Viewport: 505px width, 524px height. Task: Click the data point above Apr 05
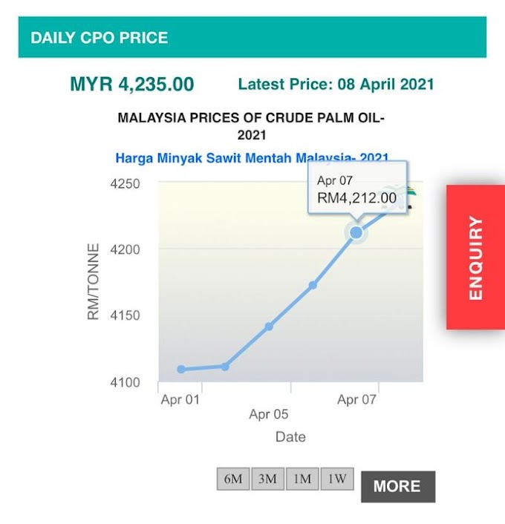coord(269,327)
